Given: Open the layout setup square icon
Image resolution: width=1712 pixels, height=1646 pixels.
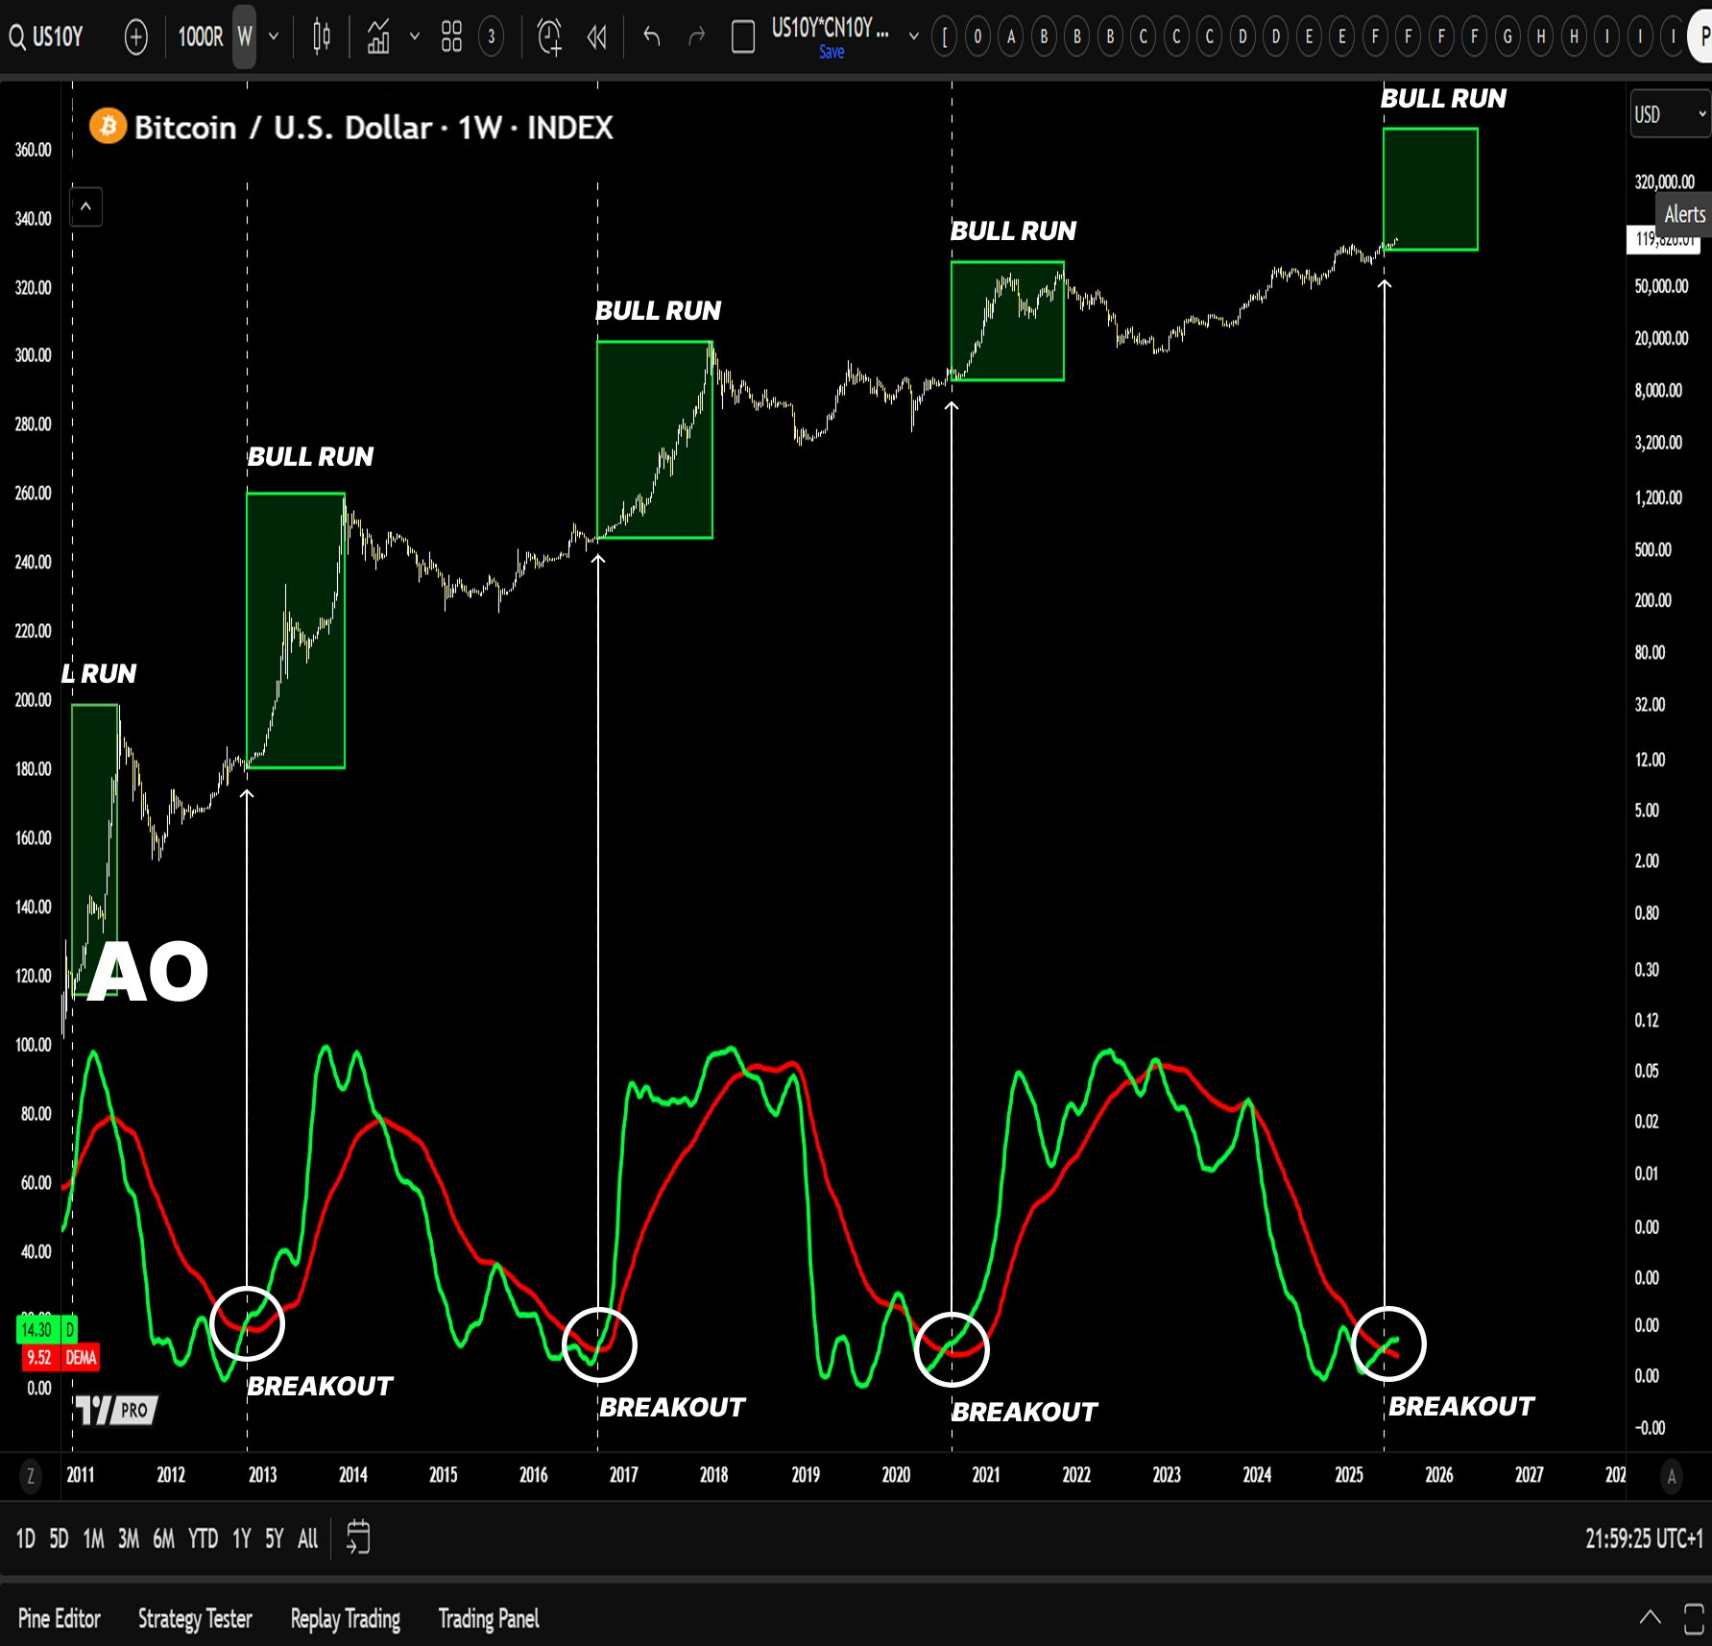Looking at the screenshot, I should (x=743, y=37).
